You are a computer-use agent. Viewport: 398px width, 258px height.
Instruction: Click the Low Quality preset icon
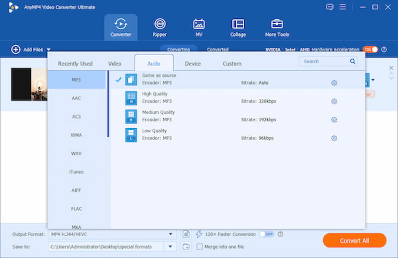[131, 135]
